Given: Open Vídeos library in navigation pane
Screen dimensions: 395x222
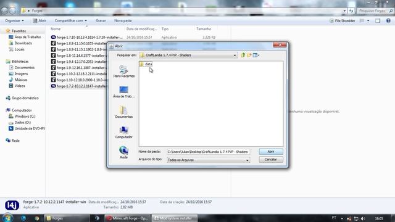Looking at the screenshot, I should [x=17, y=86].
